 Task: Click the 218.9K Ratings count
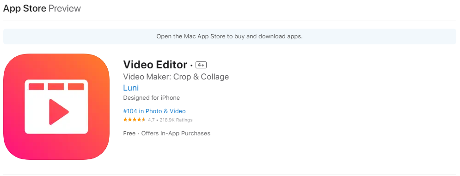click(x=176, y=120)
